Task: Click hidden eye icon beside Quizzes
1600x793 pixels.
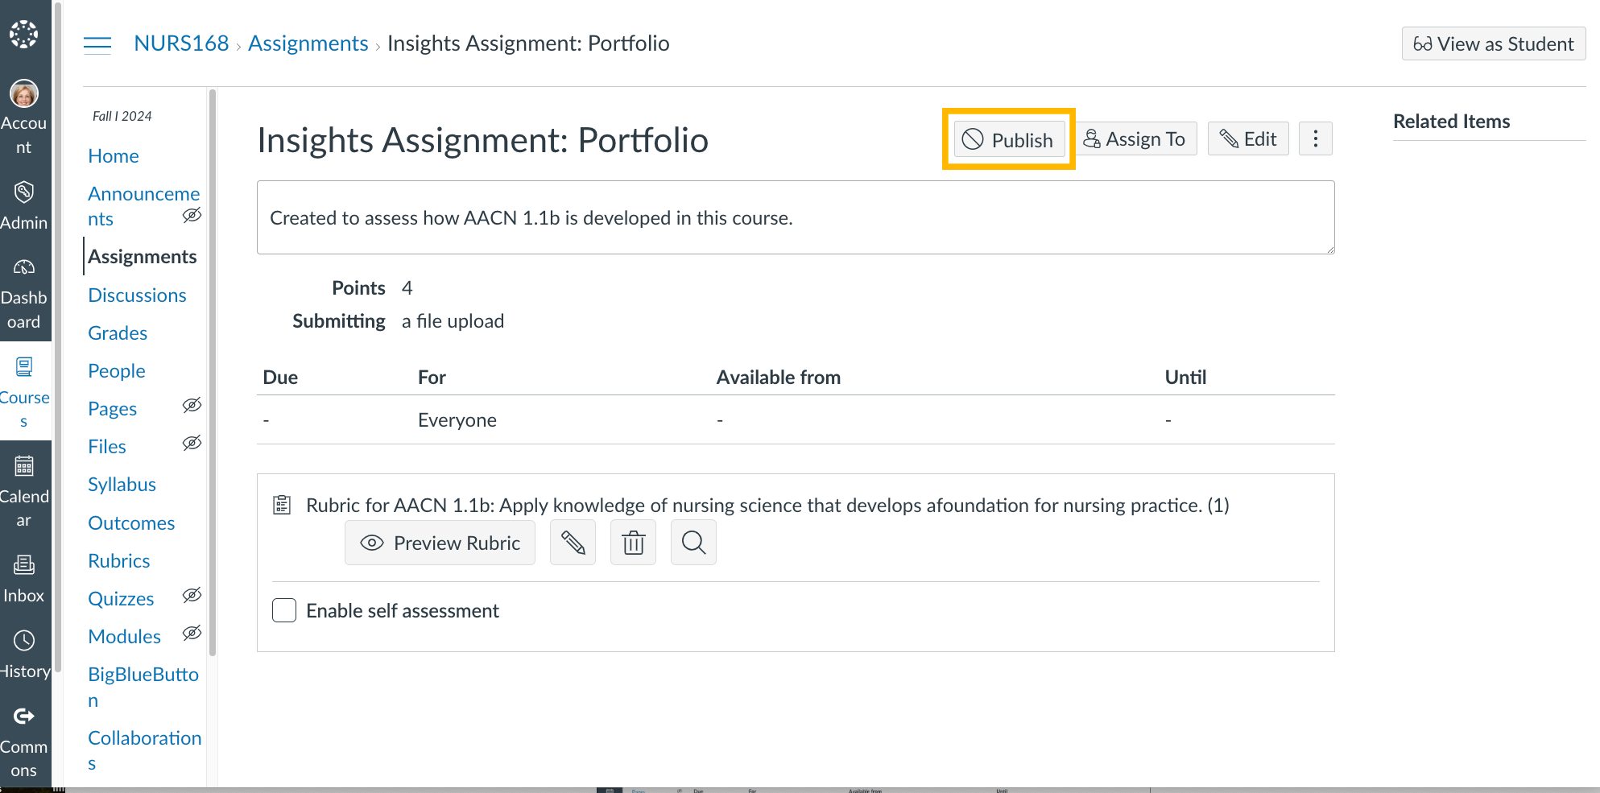Action: (x=192, y=595)
